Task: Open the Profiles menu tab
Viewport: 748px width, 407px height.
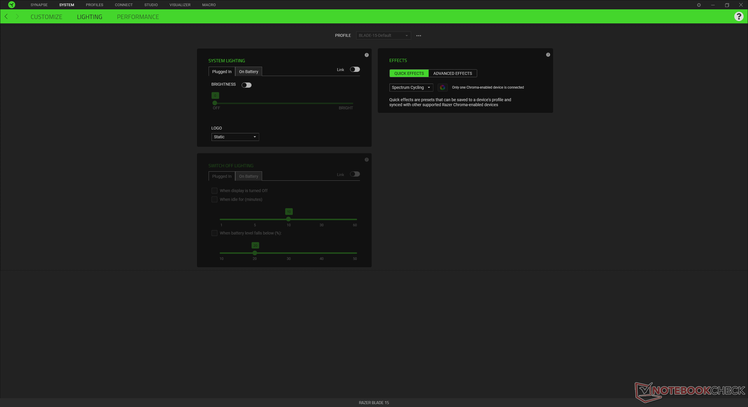Action: coord(95,5)
